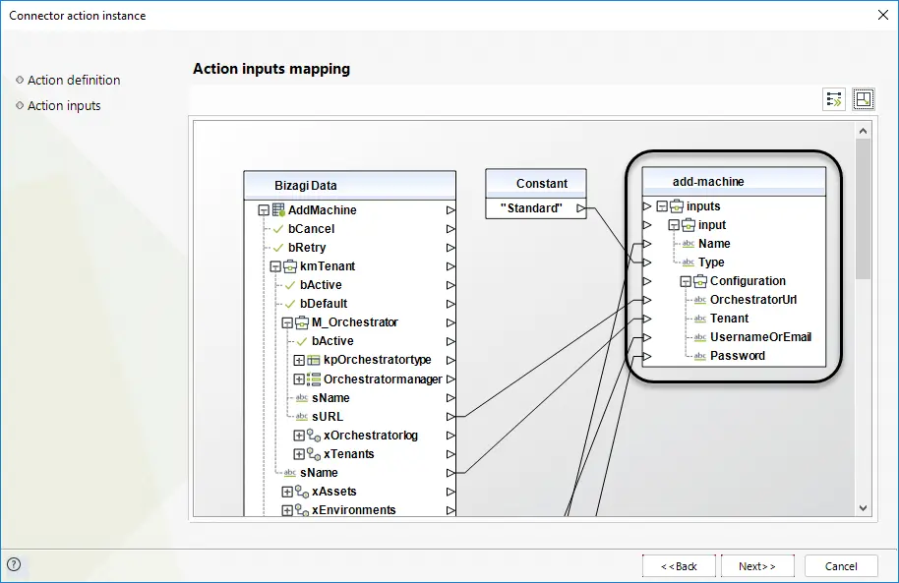Click the auto-map fields toolbar icon
Image resolution: width=899 pixels, height=583 pixels.
[834, 99]
